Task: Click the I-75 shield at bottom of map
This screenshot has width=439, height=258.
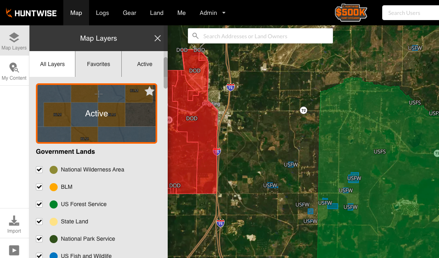Action: pos(221,223)
